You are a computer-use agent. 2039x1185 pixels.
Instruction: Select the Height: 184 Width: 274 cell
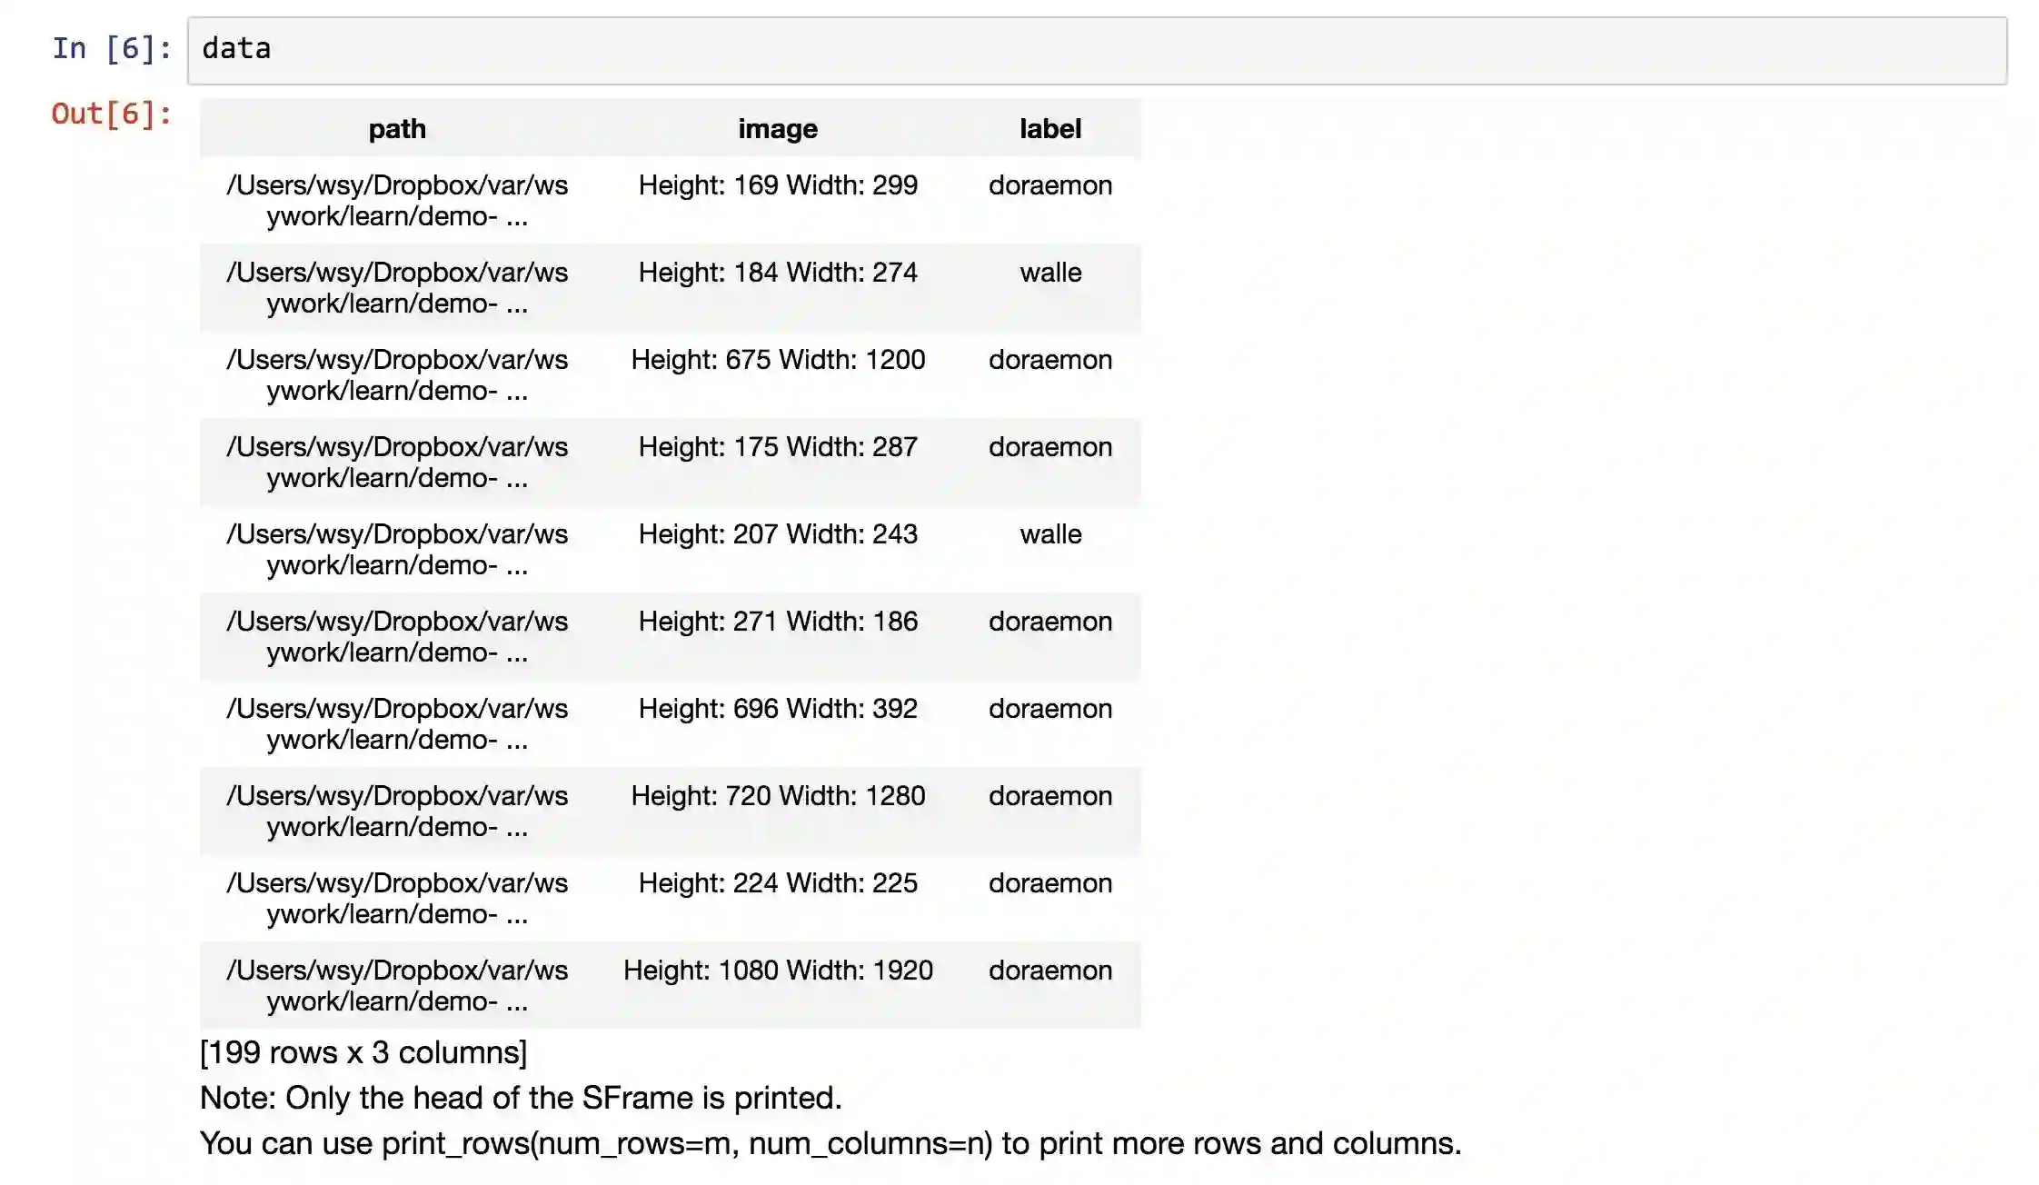click(778, 273)
